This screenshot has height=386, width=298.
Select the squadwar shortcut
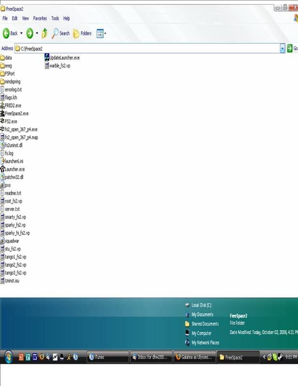tap(10, 241)
